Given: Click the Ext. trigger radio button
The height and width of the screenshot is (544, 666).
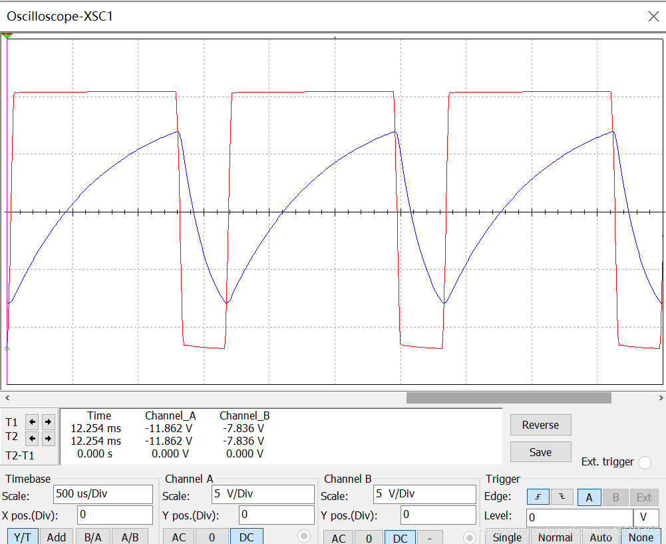Looking at the screenshot, I should tap(644, 462).
